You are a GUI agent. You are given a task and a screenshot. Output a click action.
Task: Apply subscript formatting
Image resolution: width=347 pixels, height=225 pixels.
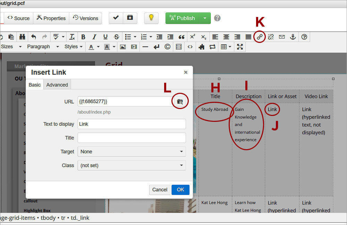pyautogui.click(x=204, y=37)
